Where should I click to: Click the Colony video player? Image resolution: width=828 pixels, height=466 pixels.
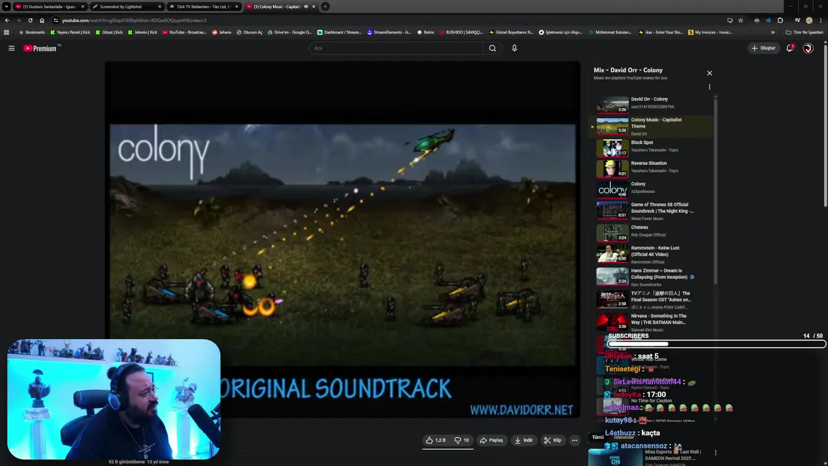tap(342, 239)
